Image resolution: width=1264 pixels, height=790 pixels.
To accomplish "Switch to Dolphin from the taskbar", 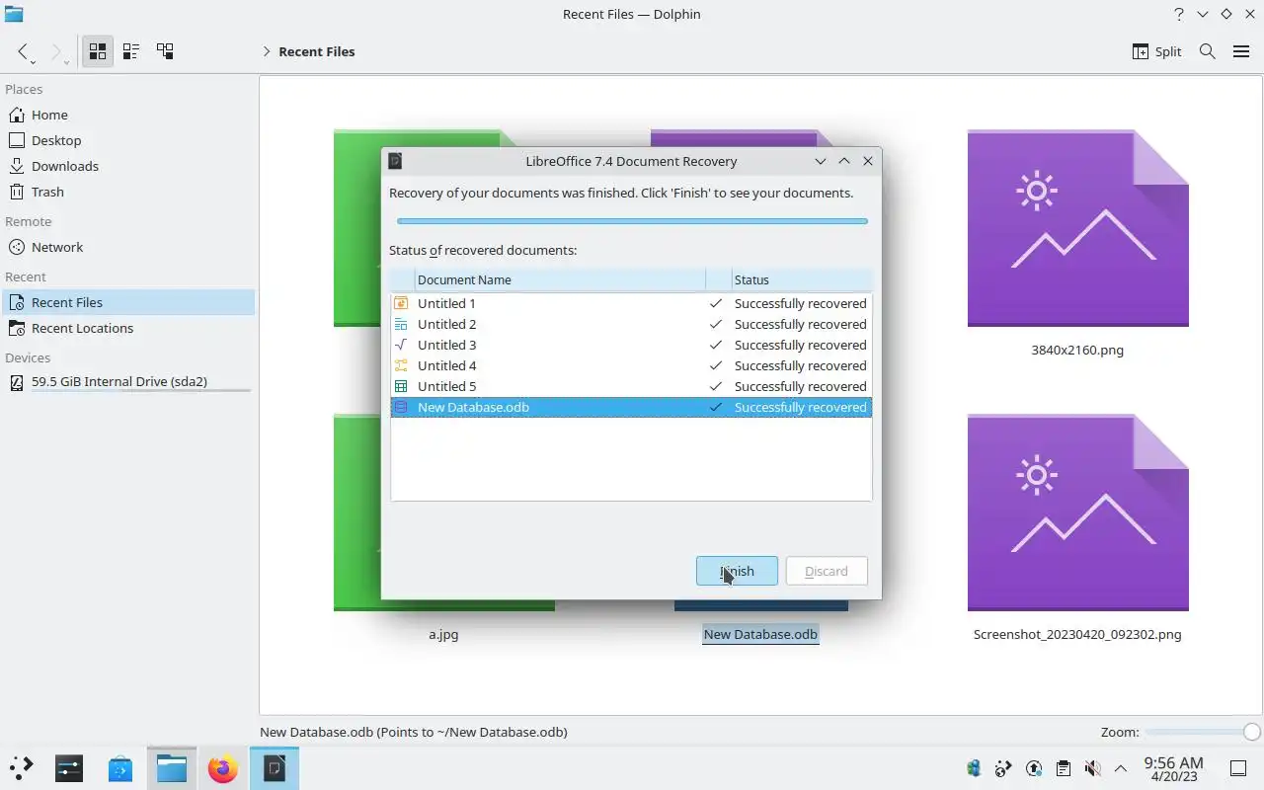I will 172,768.
